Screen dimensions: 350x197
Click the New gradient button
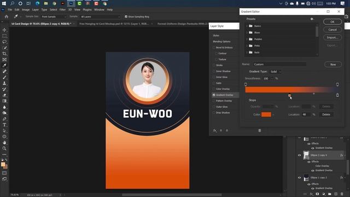tap(333, 65)
